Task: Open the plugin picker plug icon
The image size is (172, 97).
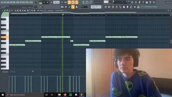Action: (127, 7)
